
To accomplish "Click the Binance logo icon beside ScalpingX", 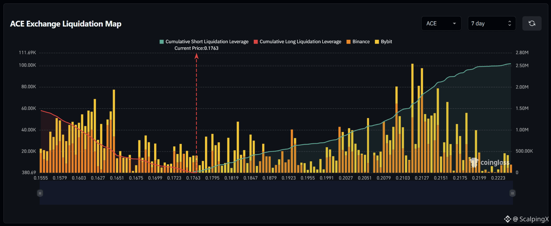I will [507, 219].
